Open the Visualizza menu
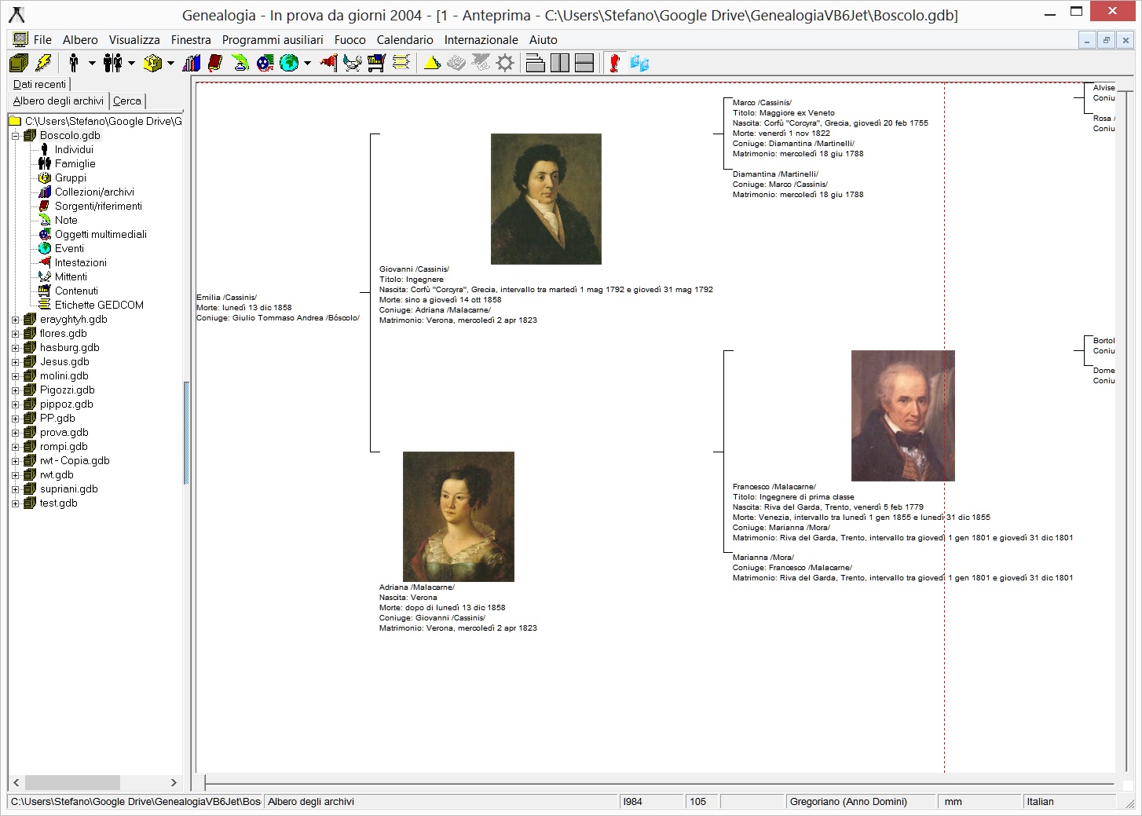The image size is (1142, 816). click(x=134, y=40)
